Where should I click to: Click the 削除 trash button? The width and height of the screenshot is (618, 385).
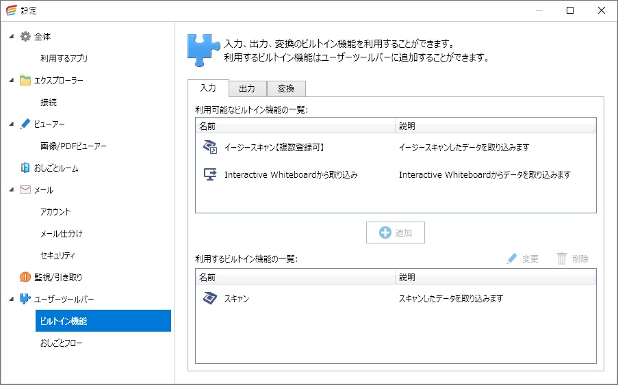click(x=573, y=258)
